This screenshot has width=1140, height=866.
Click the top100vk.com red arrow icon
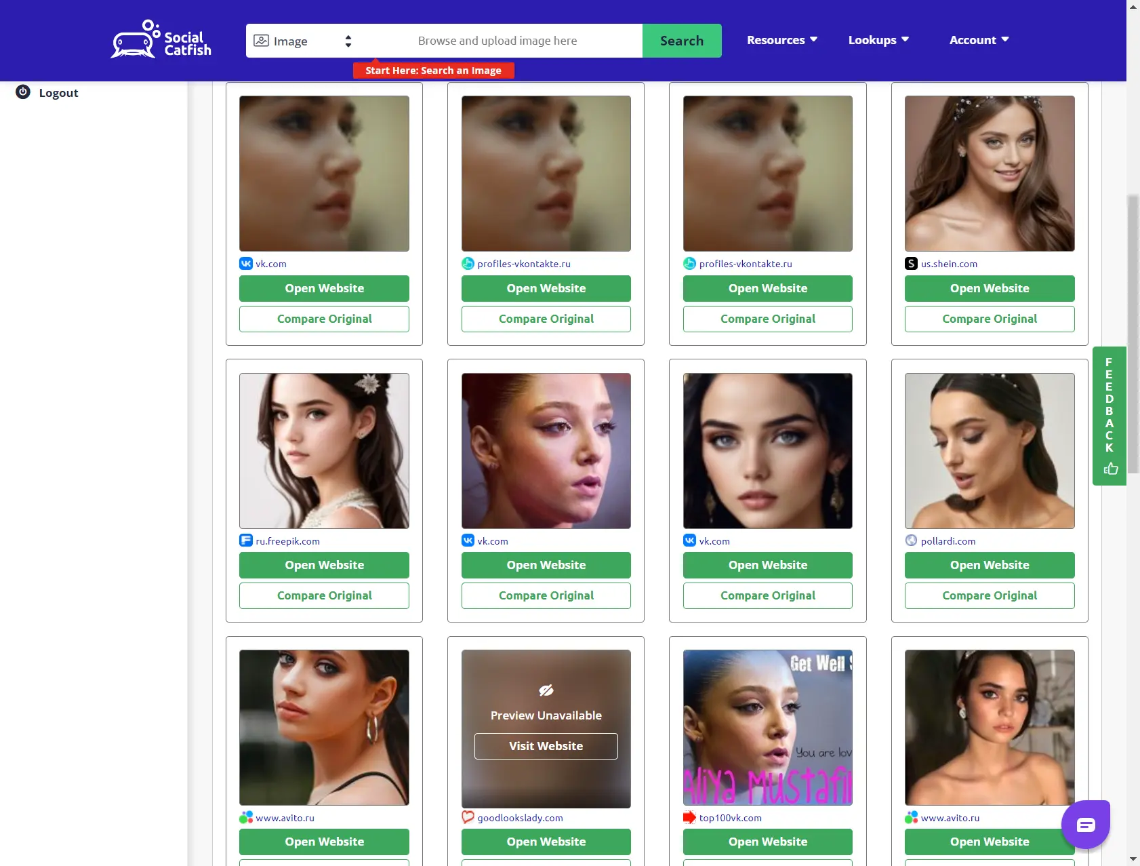tap(689, 817)
